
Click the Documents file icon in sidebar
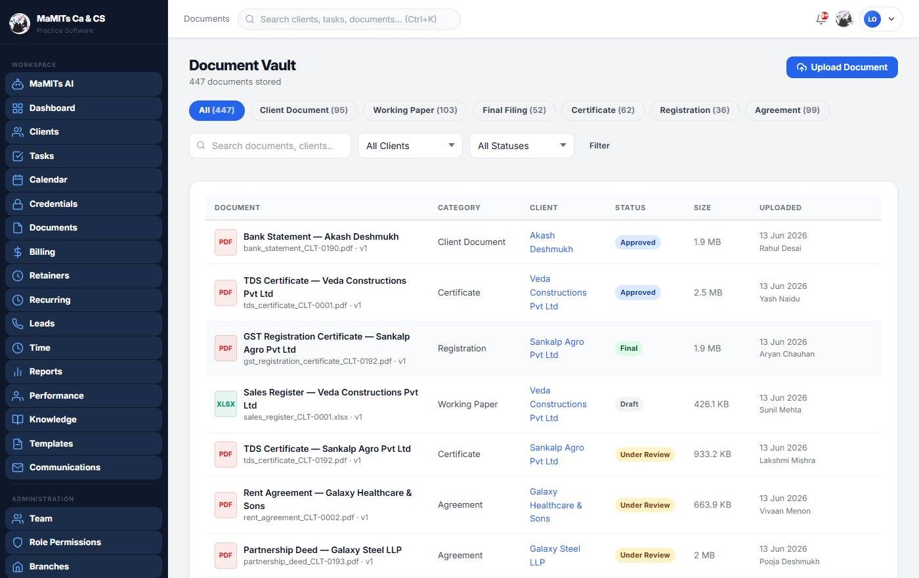[18, 228]
